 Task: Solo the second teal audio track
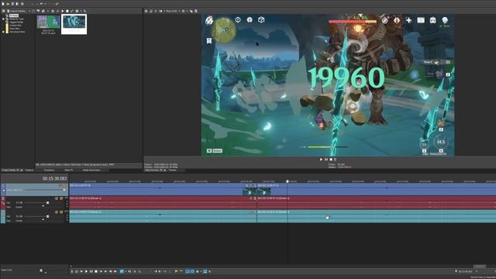click(x=61, y=212)
